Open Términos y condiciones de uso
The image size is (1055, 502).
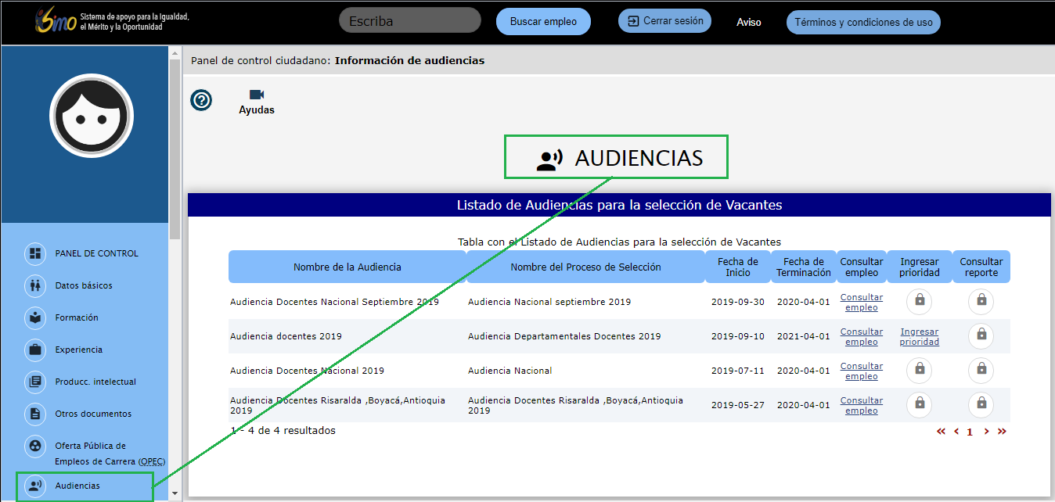pyautogui.click(x=863, y=22)
